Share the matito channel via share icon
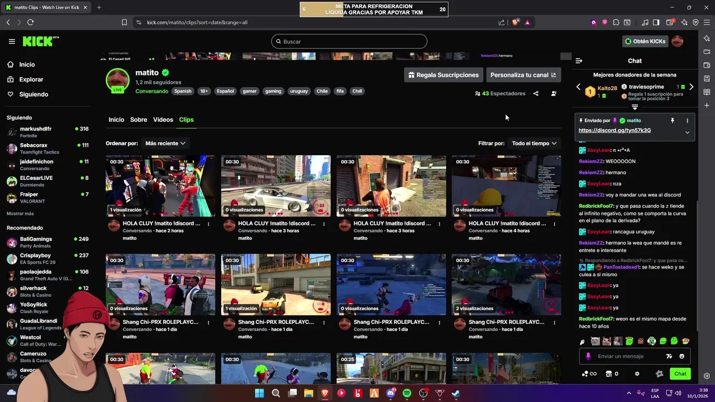This screenshot has width=715, height=402. [536, 93]
